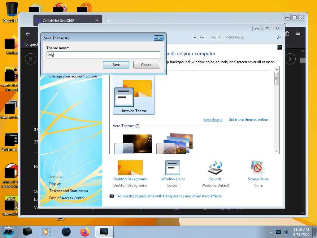Screen dimensions: 317x238
Task: Open the Ease of Access Center link
Action: click(x=67, y=198)
